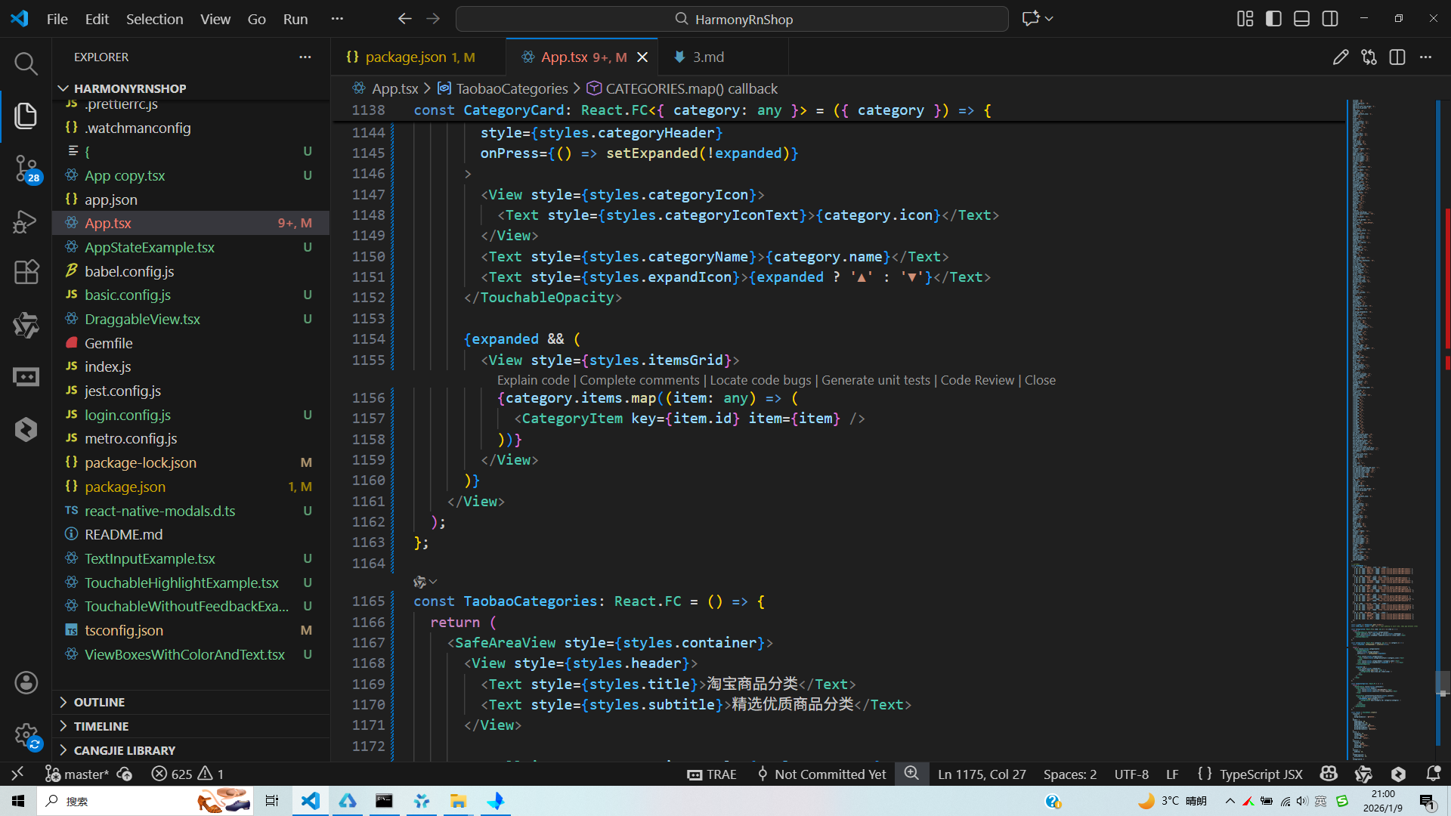
Task: Toggle the secondary side bar visibility
Action: pos(1330,19)
